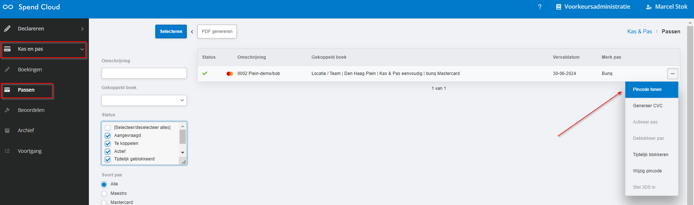This screenshot has height=205, width=694.
Task: Open the Gekoppeld boek dropdown
Action: [144, 100]
